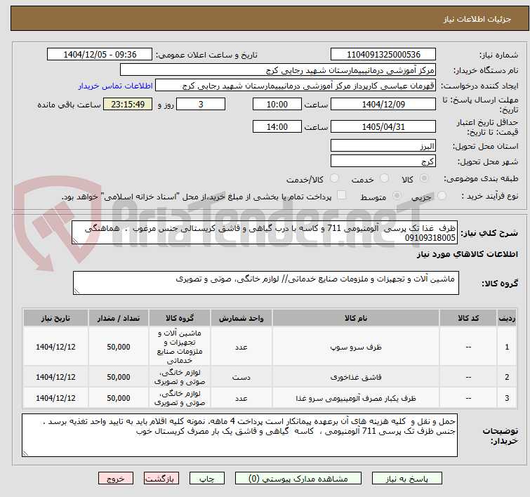The image size is (530, 497).
Task: Click the دست unit cell in row 2
Action: tap(241, 377)
